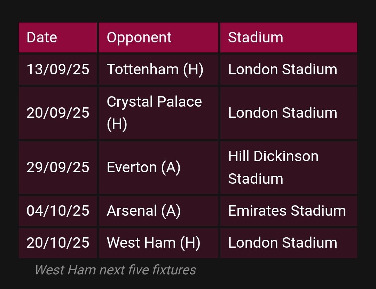Screen dimensions: 376x289
Task: Click the (H) marker under Crystal Palace
Action: (x=117, y=124)
